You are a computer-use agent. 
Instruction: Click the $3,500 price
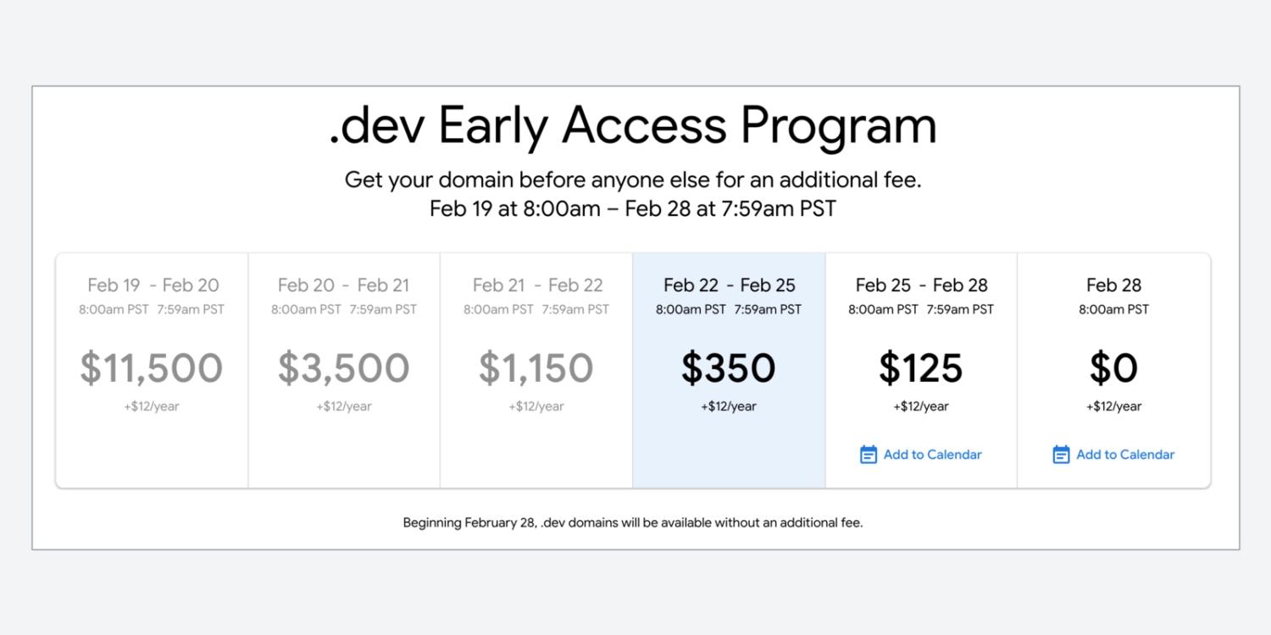click(344, 367)
